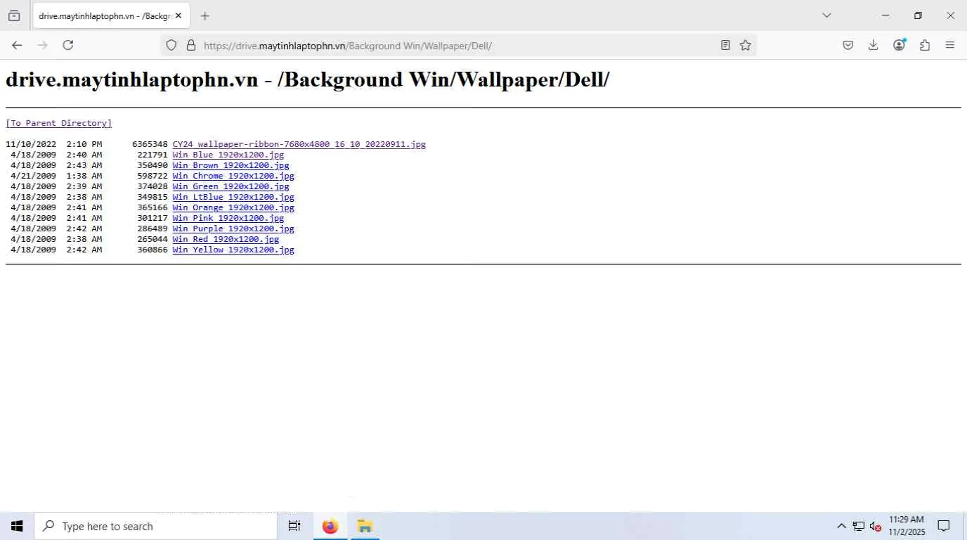
Task: Select the drive.maytinhlaptophn.vn browser tab
Action: (x=110, y=16)
